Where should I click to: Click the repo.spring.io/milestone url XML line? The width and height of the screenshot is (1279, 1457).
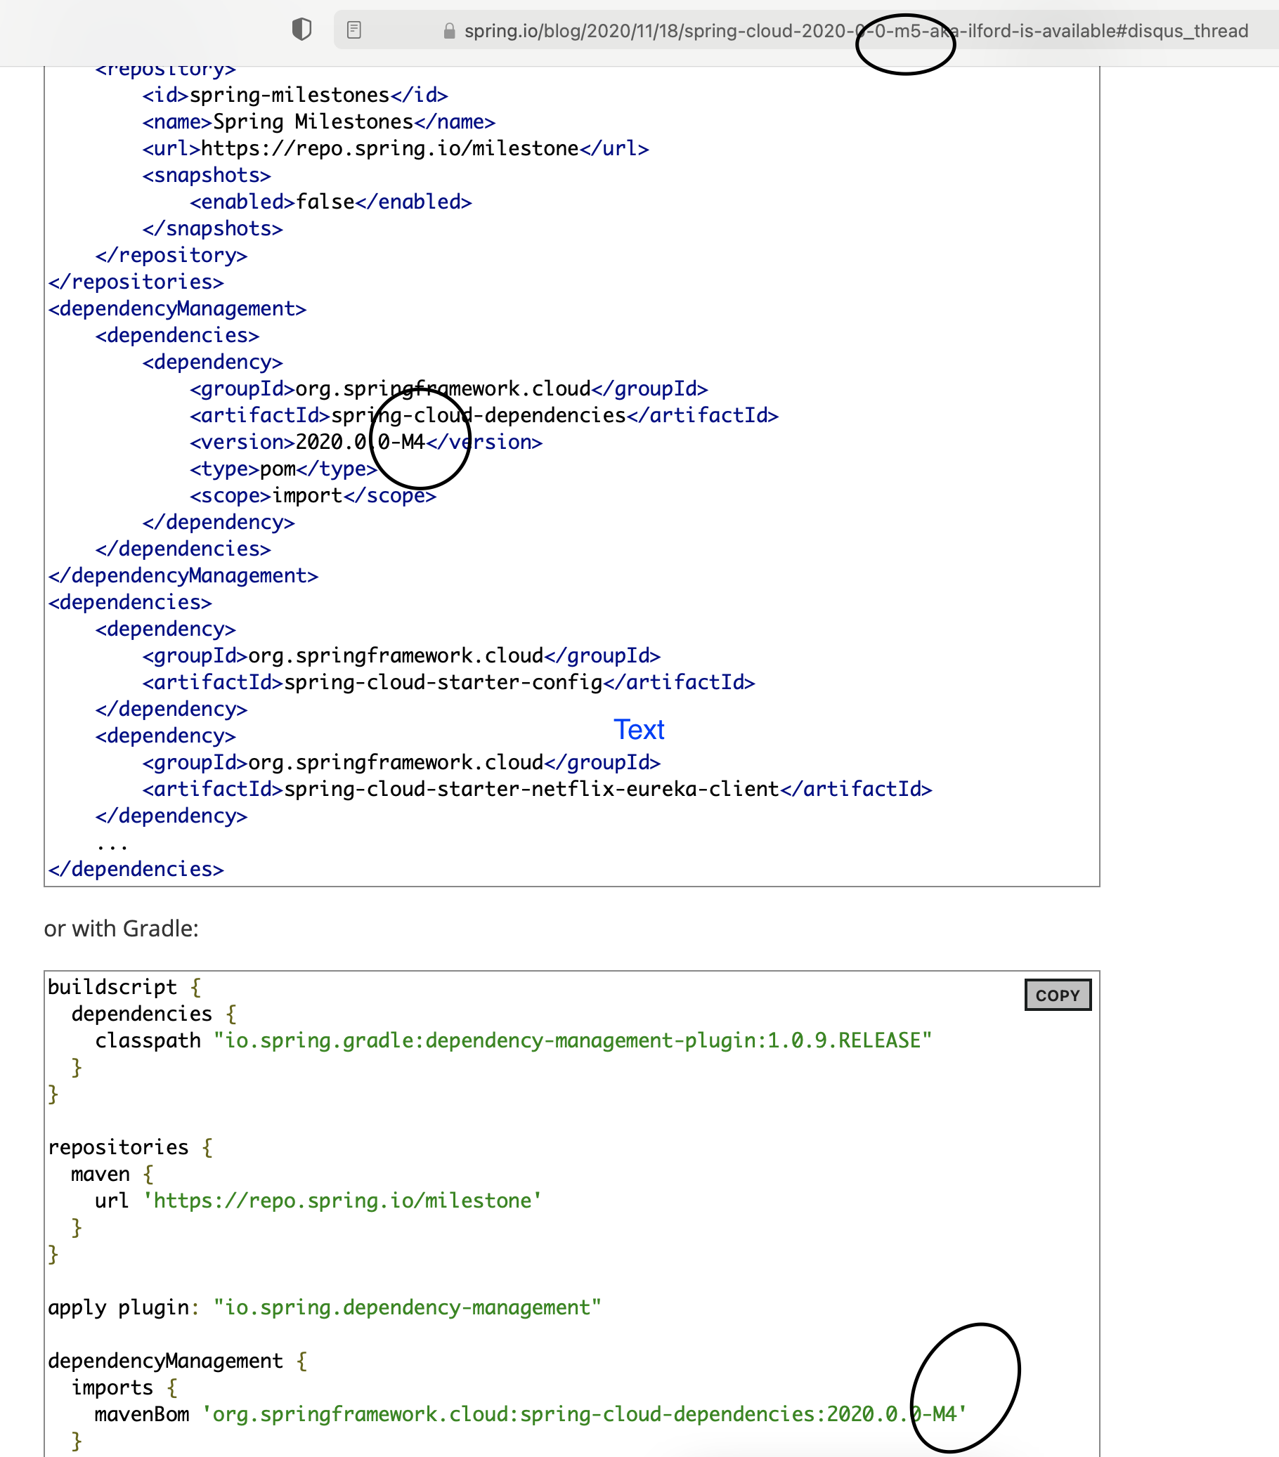(x=396, y=148)
